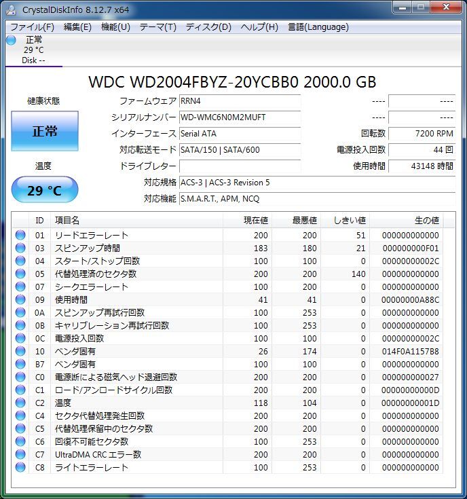Click the 項目名 column header
This screenshot has height=499, width=467.
pos(137,220)
